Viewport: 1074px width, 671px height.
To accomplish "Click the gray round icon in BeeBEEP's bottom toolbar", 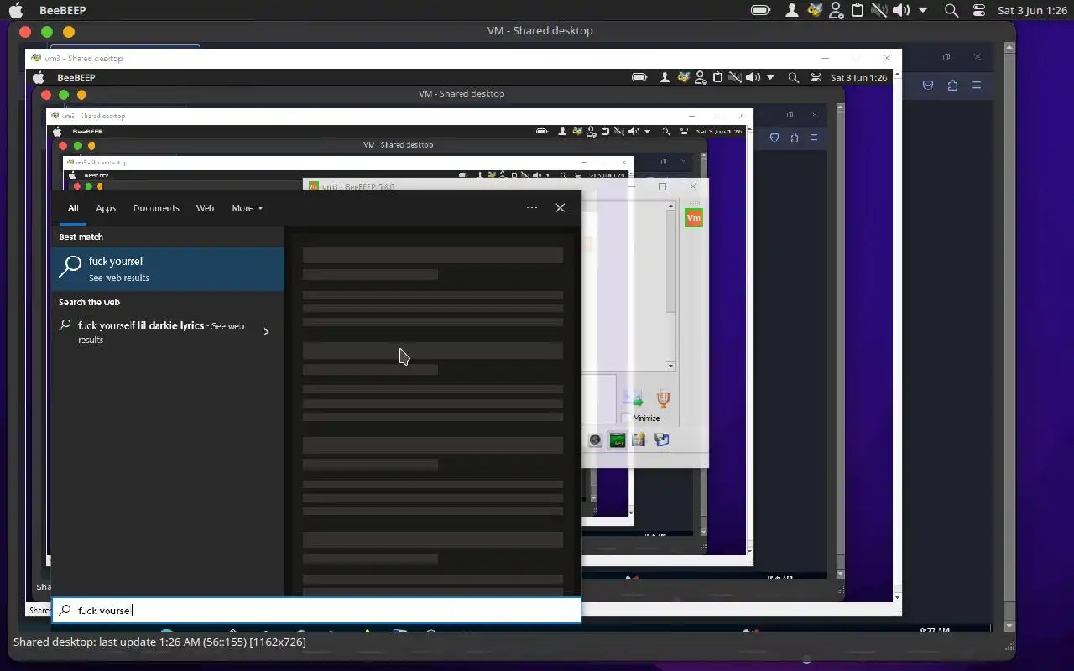I will [595, 440].
